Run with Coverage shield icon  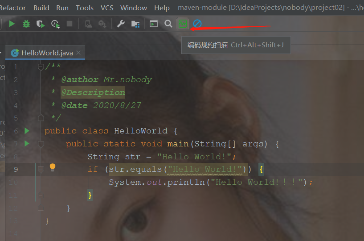41,24
